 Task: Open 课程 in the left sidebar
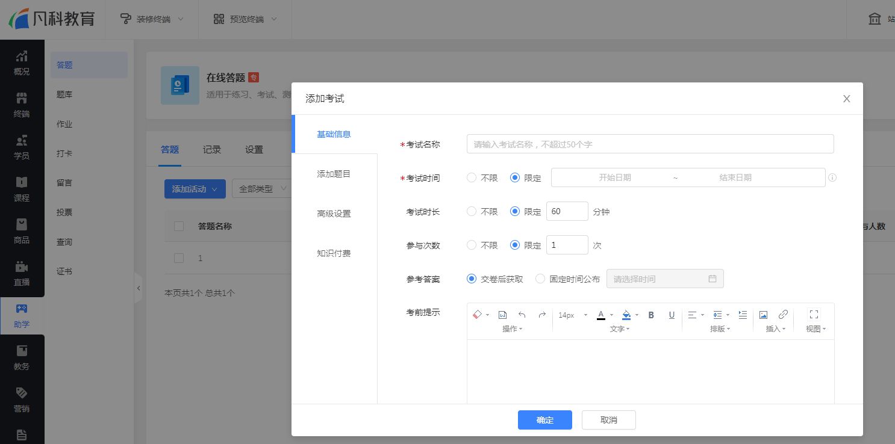(x=22, y=189)
